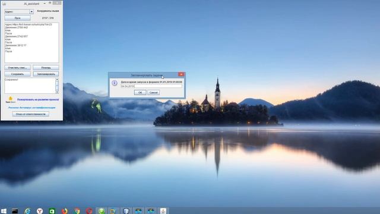
Task: Click the Пуск button in Ai_assistant
Action: (17, 18)
